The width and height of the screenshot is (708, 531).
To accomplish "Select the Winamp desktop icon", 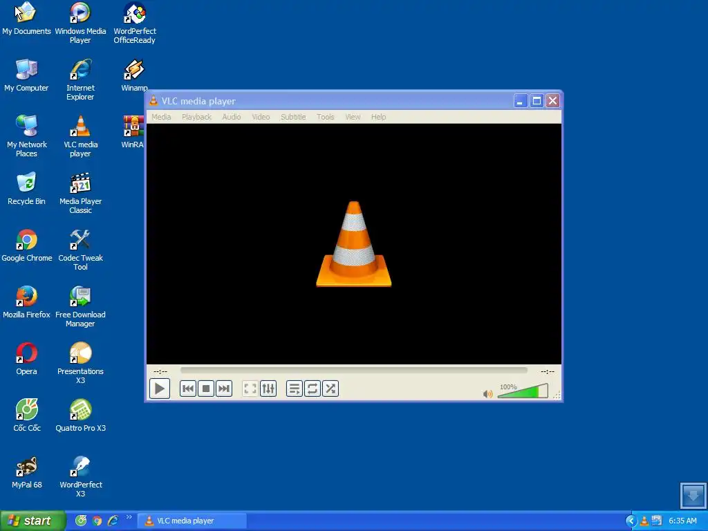I will [134, 76].
